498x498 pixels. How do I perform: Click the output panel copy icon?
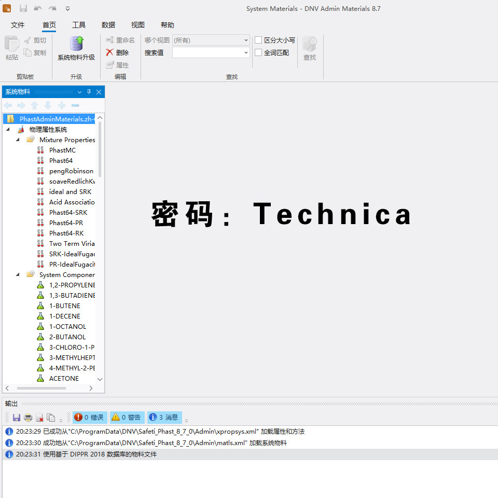point(51,417)
